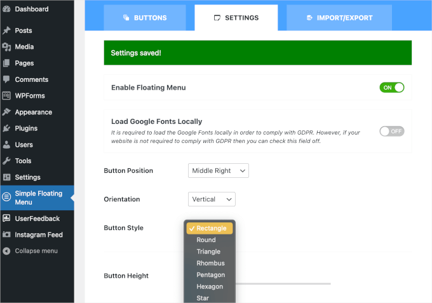432x303 pixels.
Task: Click the Dashboard gauge icon
Action: [6, 9]
